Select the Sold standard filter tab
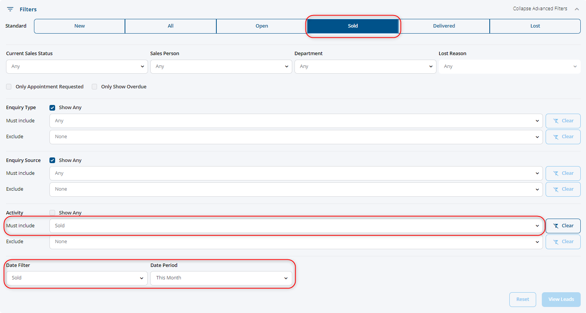 (x=353, y=26)
